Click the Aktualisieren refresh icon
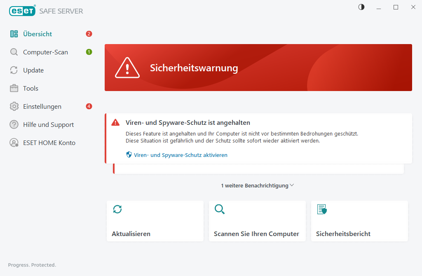The image size is (422, 276). 117,209
